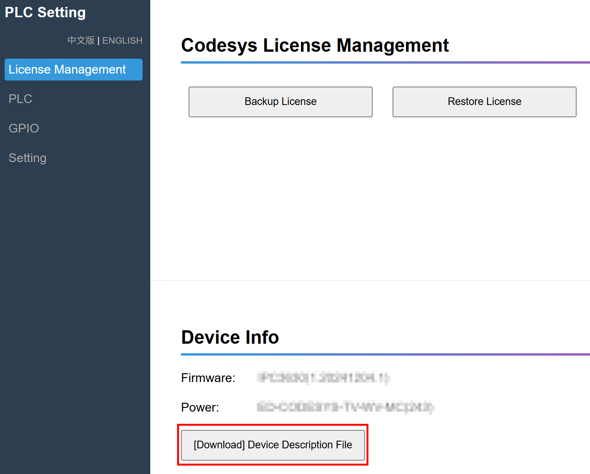Download the Device Description File
Viewport: 590px width, 474px height.
point(273,445)
